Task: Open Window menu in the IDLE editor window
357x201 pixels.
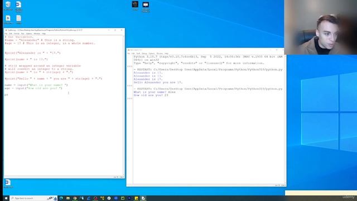Action: click(x=37, y=33)
